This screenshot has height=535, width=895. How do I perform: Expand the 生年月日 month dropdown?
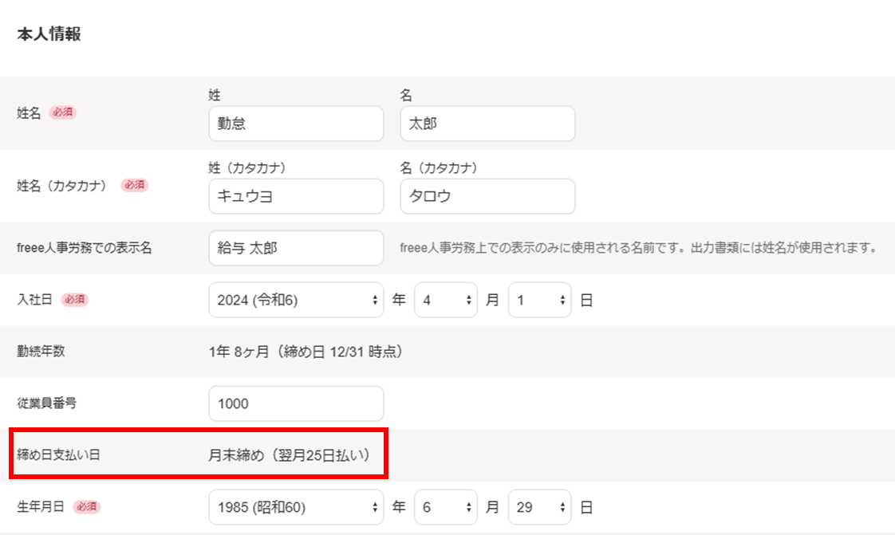point(445,507)
